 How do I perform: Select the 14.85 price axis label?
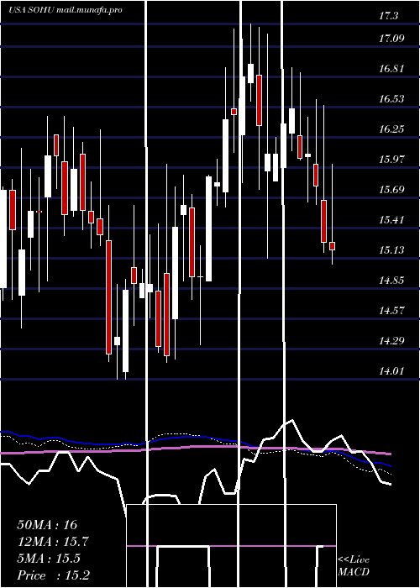(392, 281)
